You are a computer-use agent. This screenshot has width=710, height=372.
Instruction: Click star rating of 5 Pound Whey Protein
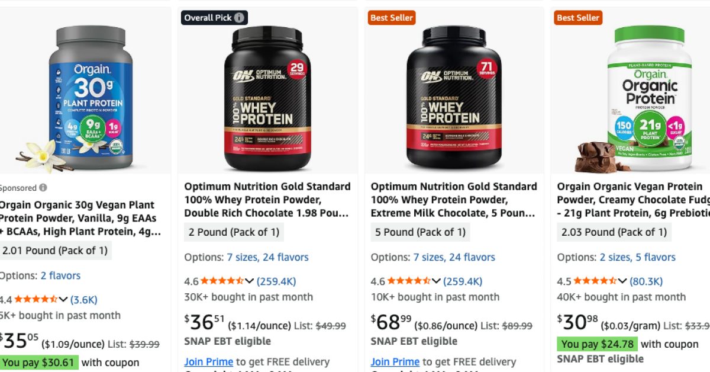pyautogui.click(x=408, y=281)
